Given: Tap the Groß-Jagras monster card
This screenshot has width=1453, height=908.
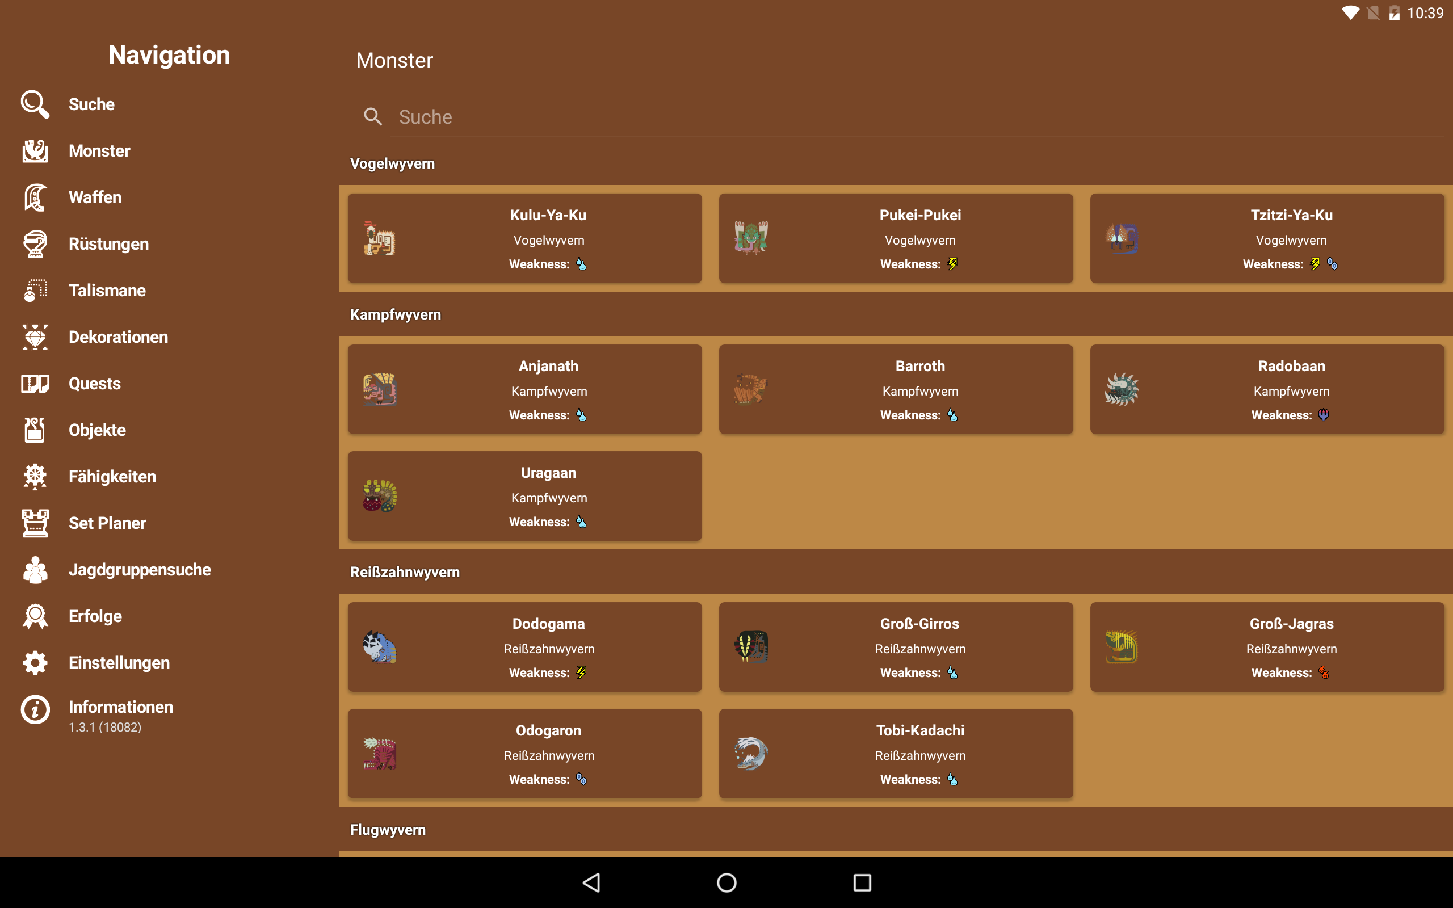Looking at the screenshot, I should point(1266,647).
